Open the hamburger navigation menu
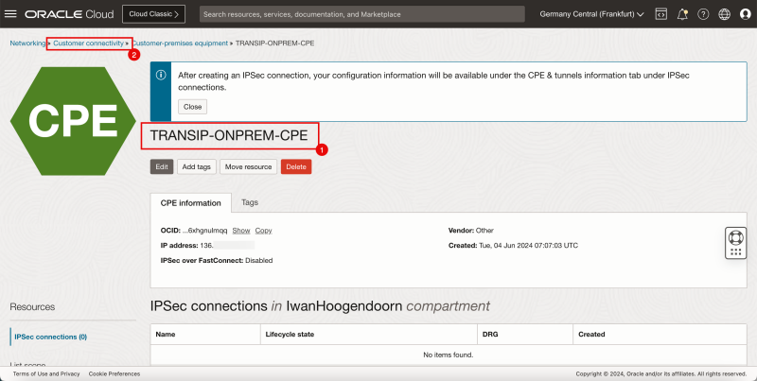Viewport: 757px width, 381px height. 11,14
